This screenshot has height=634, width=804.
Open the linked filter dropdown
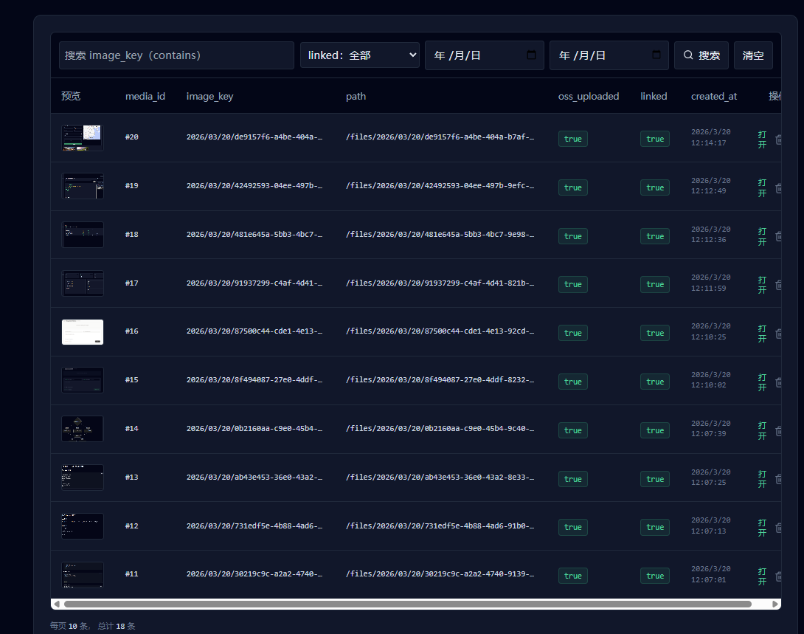(x=359, y=55)
